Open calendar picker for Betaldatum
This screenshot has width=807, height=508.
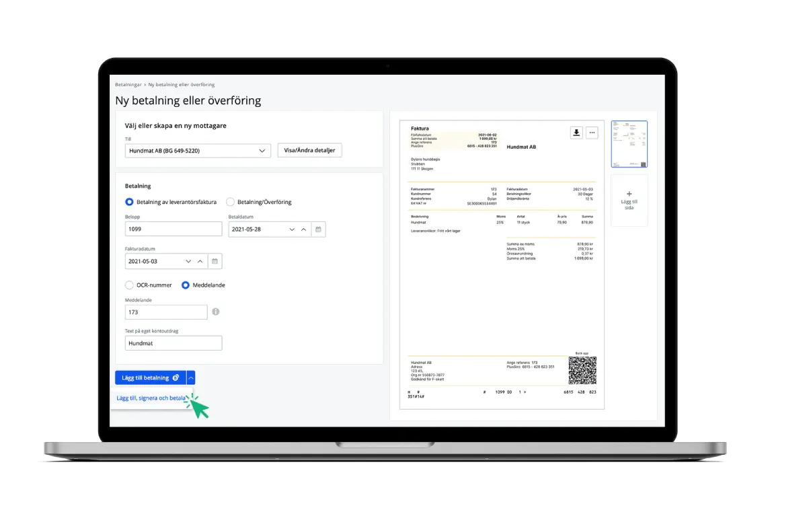point(319,229)
